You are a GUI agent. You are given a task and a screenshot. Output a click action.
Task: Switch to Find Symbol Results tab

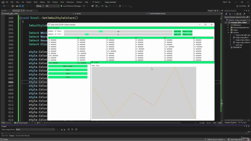[23, 136]
